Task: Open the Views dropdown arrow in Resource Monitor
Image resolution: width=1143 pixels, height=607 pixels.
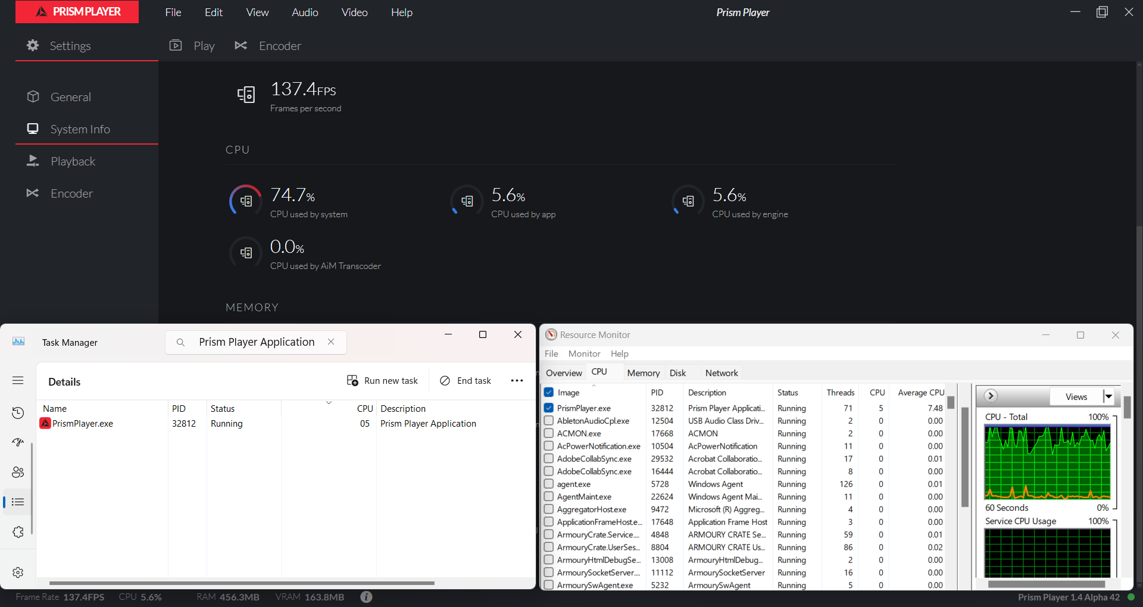Action: click(1108, 396)
